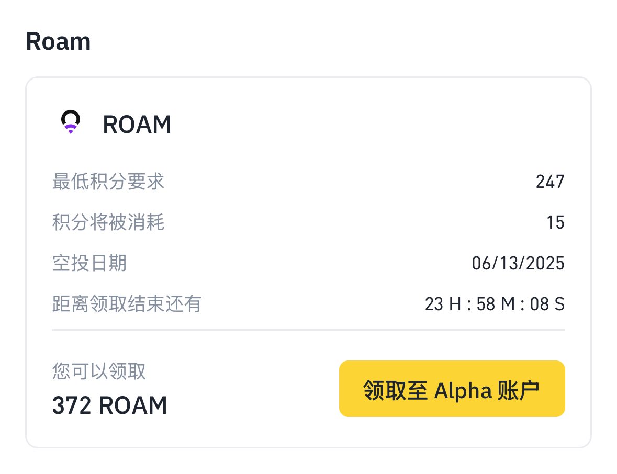Viewport: 617px width, 474px height.
Task: Click the purple wifi part of logo
Action: tap(71, 129)
